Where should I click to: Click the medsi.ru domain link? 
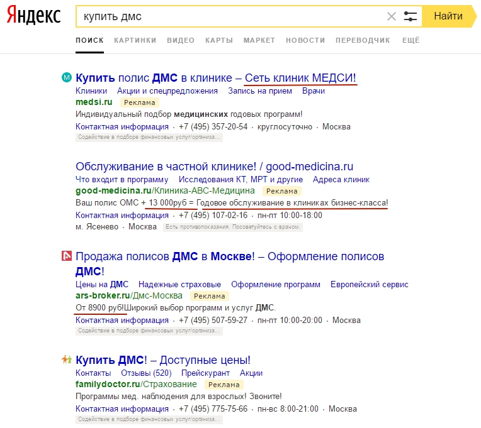(94, 102)
